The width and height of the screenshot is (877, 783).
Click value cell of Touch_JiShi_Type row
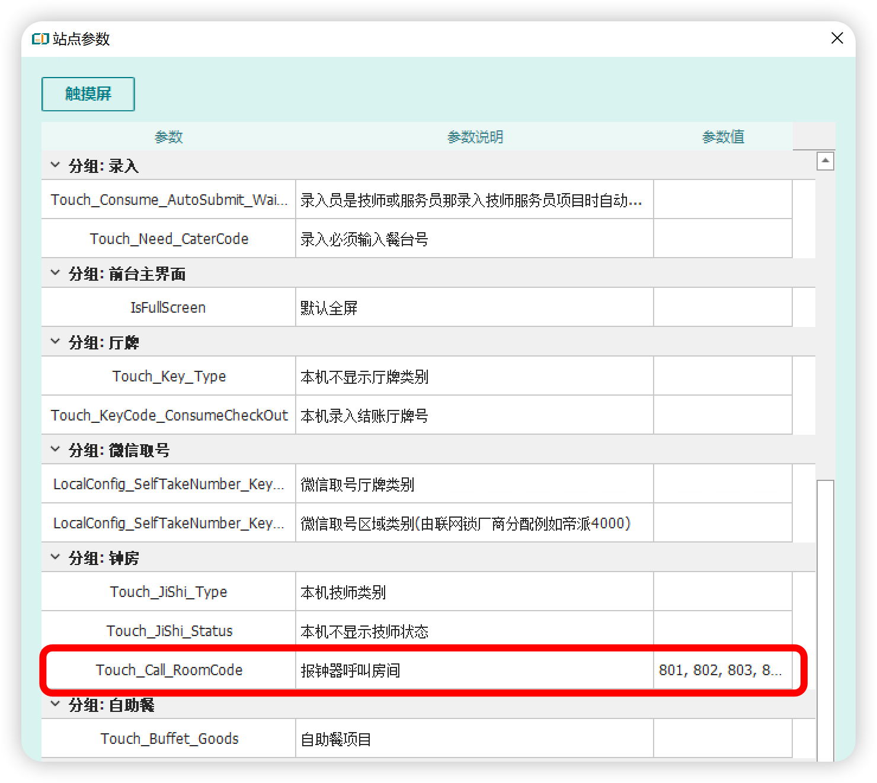coord(723,592)
